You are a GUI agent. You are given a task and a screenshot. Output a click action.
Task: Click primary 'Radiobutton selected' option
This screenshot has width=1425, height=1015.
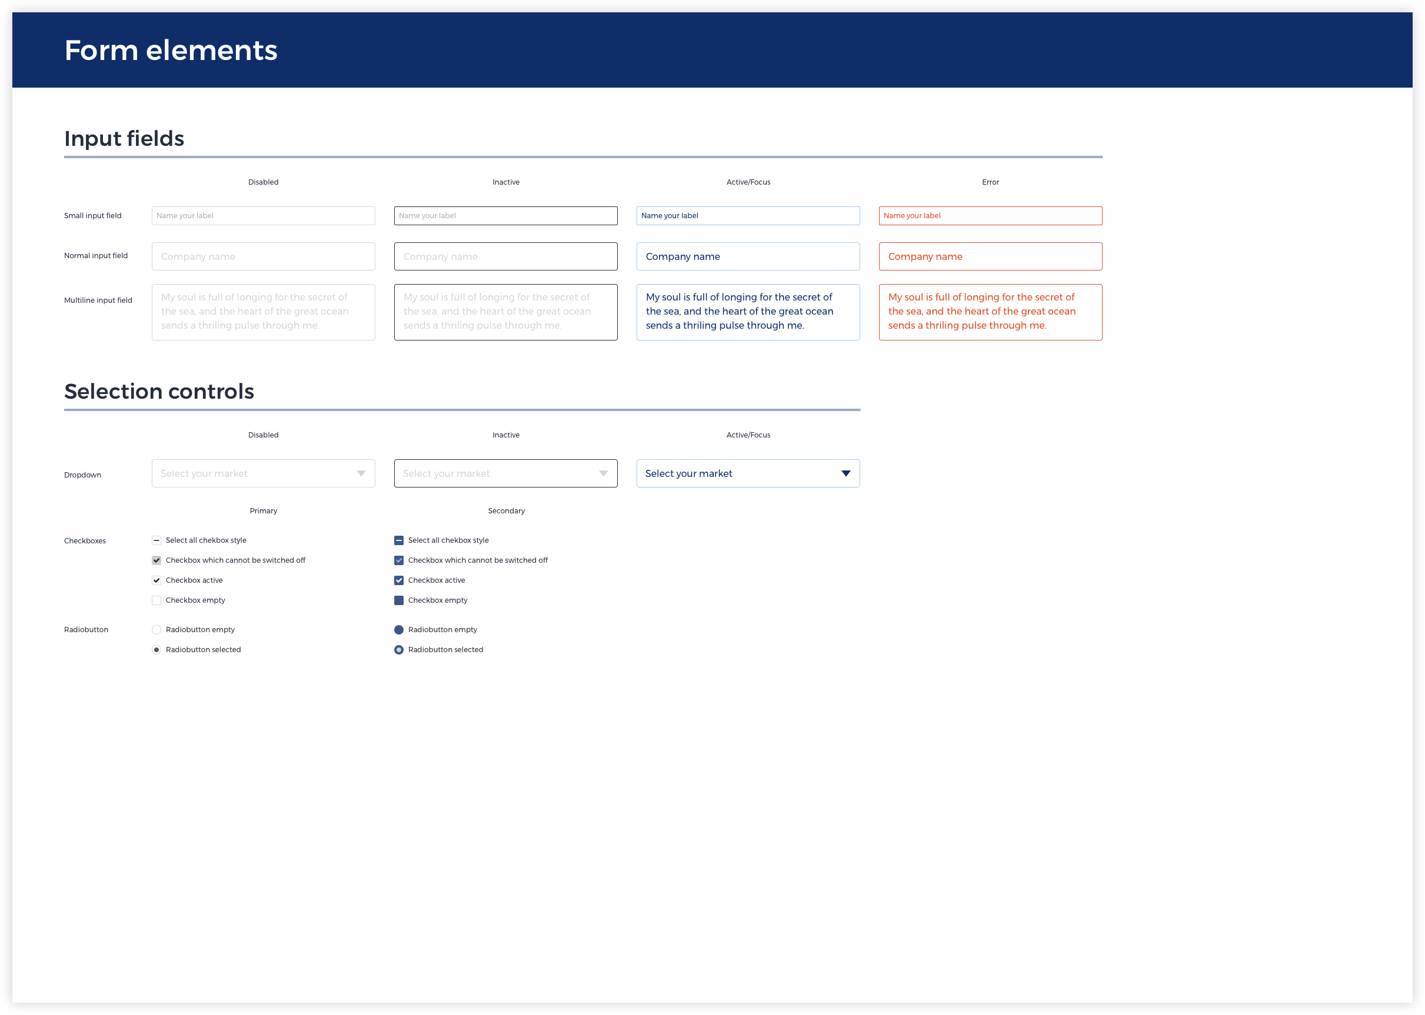[x=157, y=650]
